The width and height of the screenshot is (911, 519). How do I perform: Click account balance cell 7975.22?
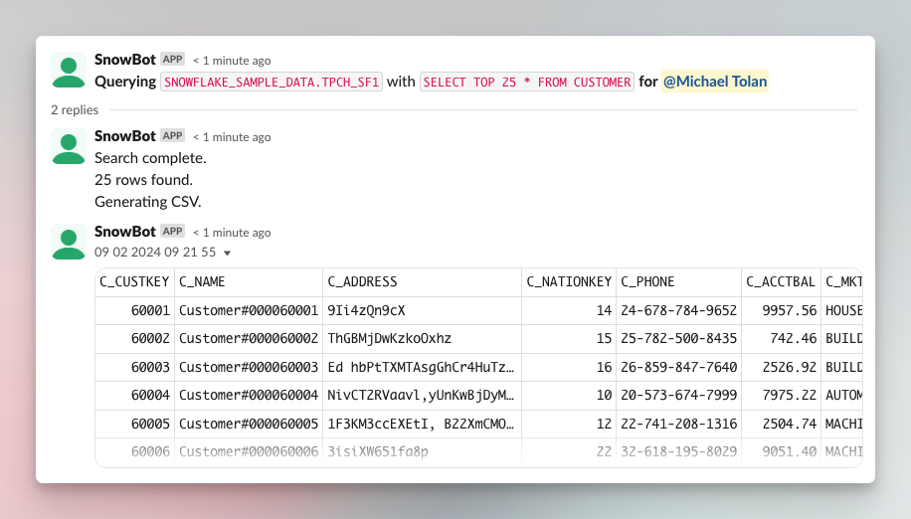click(x=782, y=396)
